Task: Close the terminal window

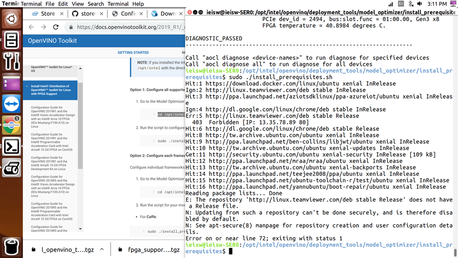Action: (x=189, y=12)
